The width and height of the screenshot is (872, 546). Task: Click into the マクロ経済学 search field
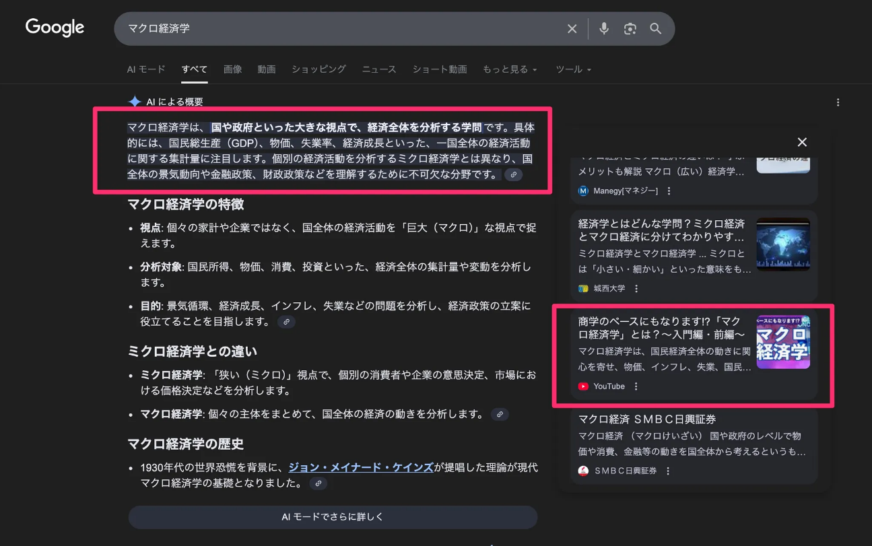(x=337, y=28)
